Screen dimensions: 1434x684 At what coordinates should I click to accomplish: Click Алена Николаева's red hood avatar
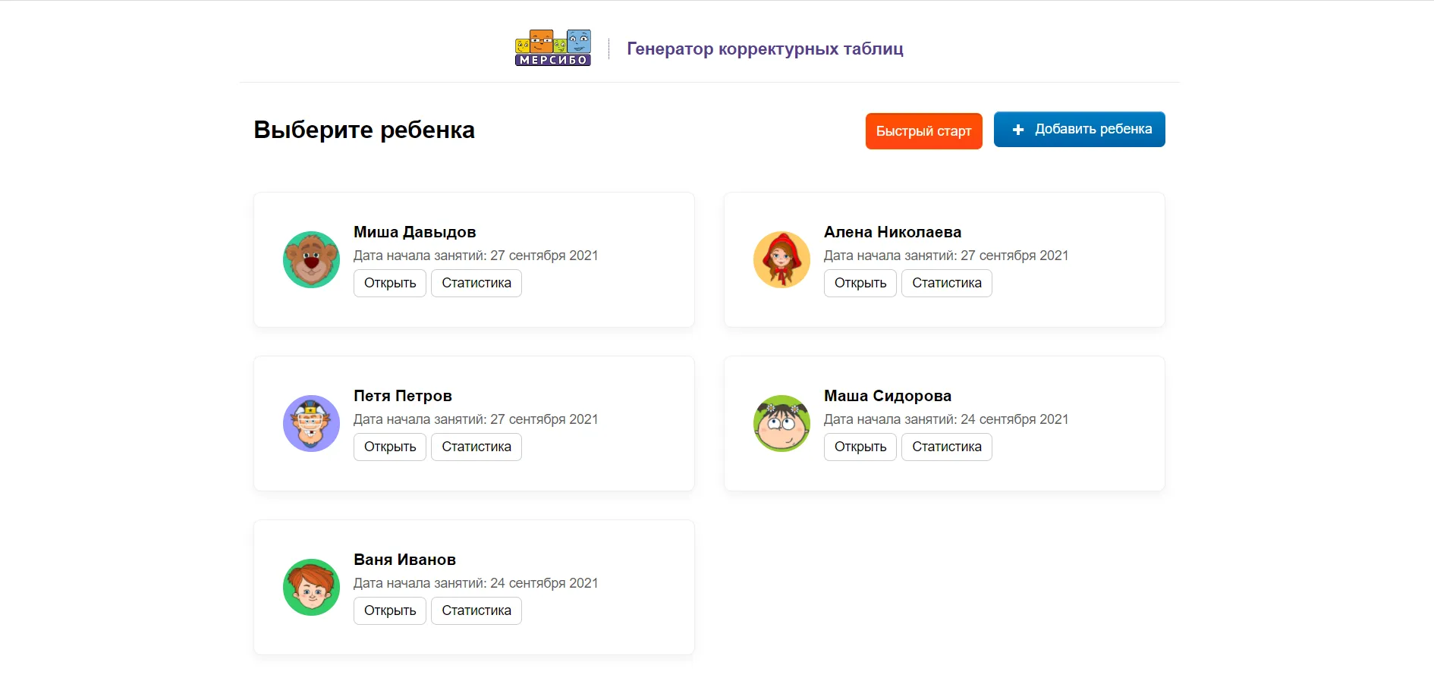coord(781,259)
